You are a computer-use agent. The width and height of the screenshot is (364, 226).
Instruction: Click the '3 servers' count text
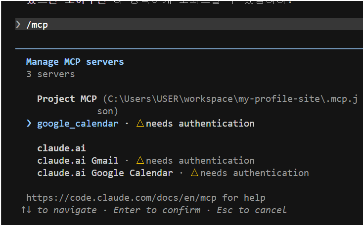click(50, 74)
